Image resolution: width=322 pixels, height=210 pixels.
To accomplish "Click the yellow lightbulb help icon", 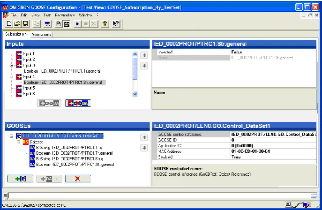I will 105,24.
